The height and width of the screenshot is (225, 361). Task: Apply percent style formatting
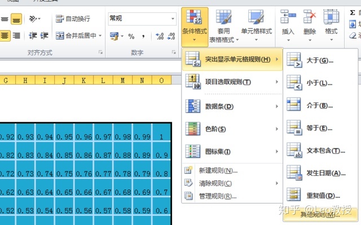[131, 36]
